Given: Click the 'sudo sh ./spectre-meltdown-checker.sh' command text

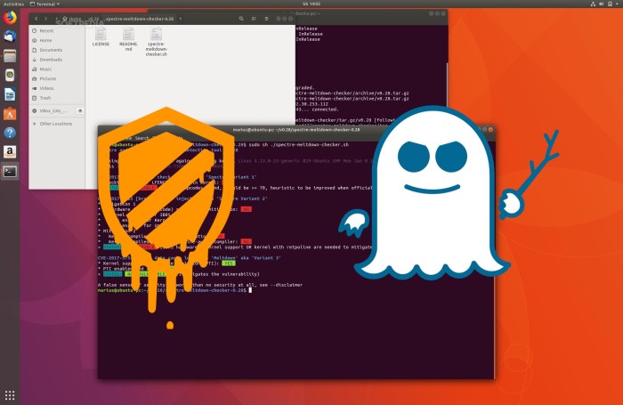Looking at the screenshot, I should pos(298,145).
